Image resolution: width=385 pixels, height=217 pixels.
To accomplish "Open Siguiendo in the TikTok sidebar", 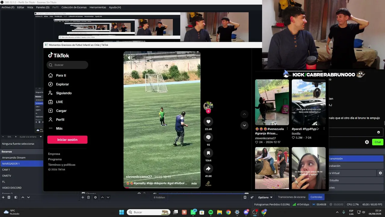I will pyautogui.click(x=63, y=93).
